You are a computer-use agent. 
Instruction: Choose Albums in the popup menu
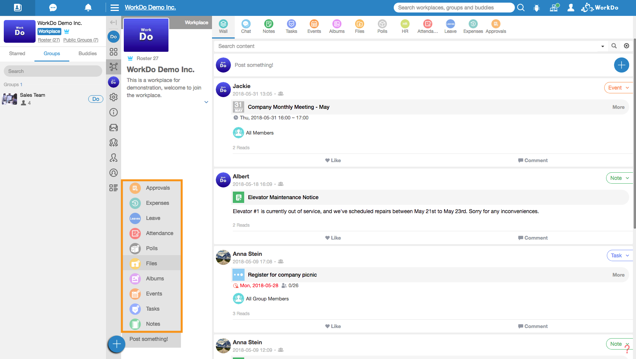click(x=152, y=279)
